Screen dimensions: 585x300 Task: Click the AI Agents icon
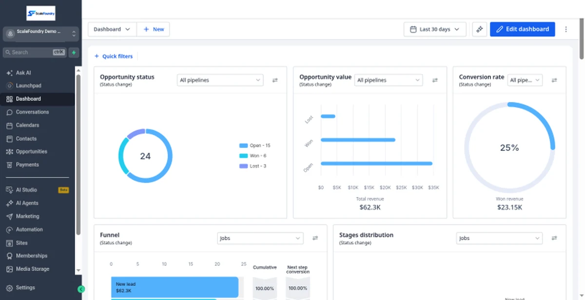(x=10, y=203)
